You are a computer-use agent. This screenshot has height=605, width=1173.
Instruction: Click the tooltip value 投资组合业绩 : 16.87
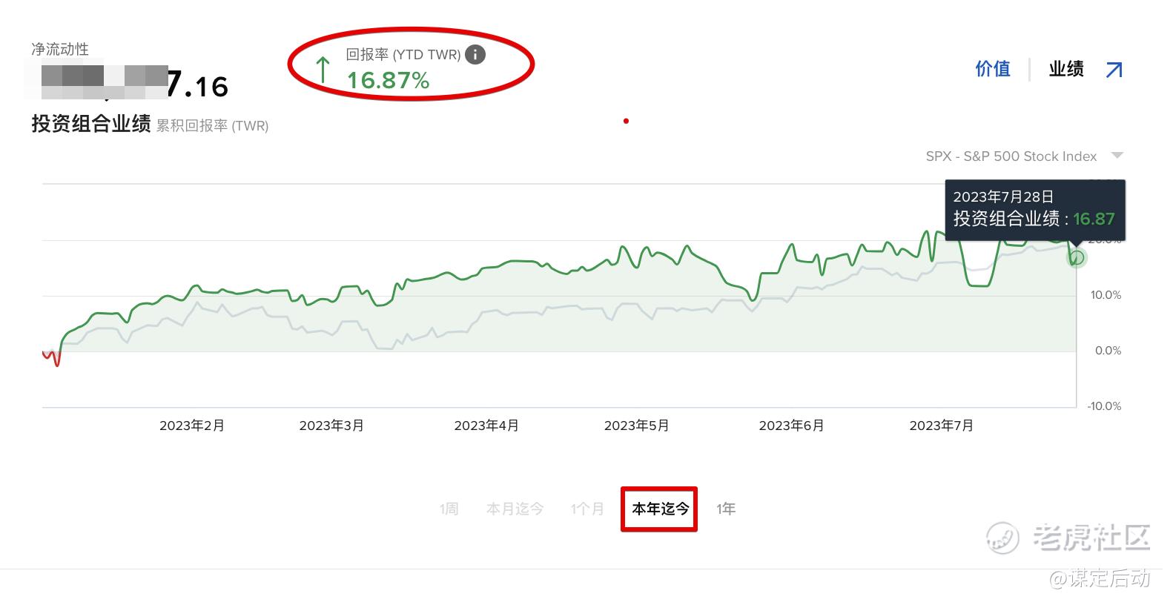(x=1034, y=219)
